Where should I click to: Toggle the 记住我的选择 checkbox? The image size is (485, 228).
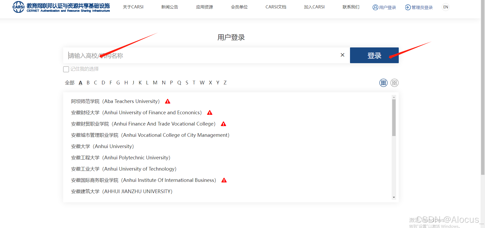66,69
